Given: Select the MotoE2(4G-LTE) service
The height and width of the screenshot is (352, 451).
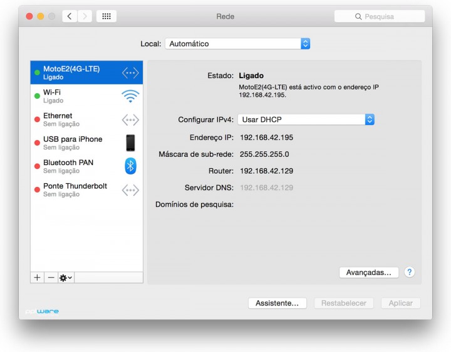Looking at the screenshot, I should click(86, 73).
